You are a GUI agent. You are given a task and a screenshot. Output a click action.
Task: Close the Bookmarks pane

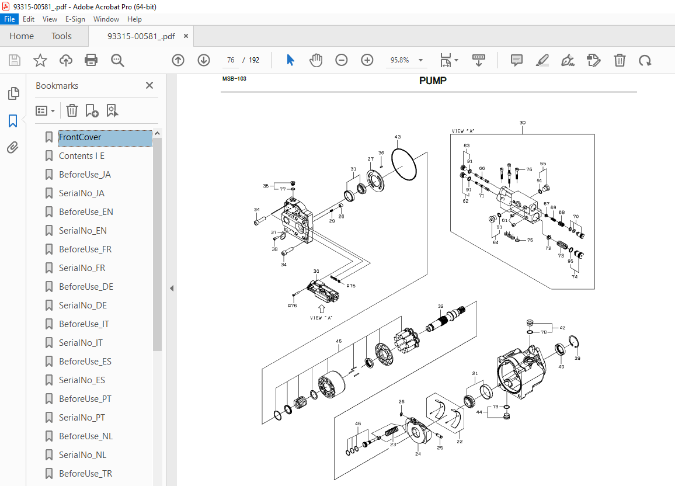(149, 86)
